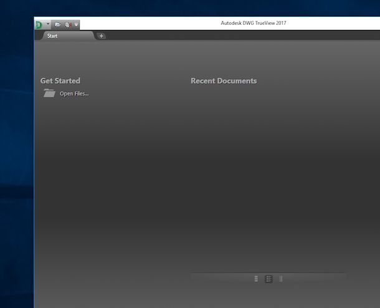Click the Open folder icon in Quick Access toolbar
Screen dimensions: 380x308
coord(57,24)
